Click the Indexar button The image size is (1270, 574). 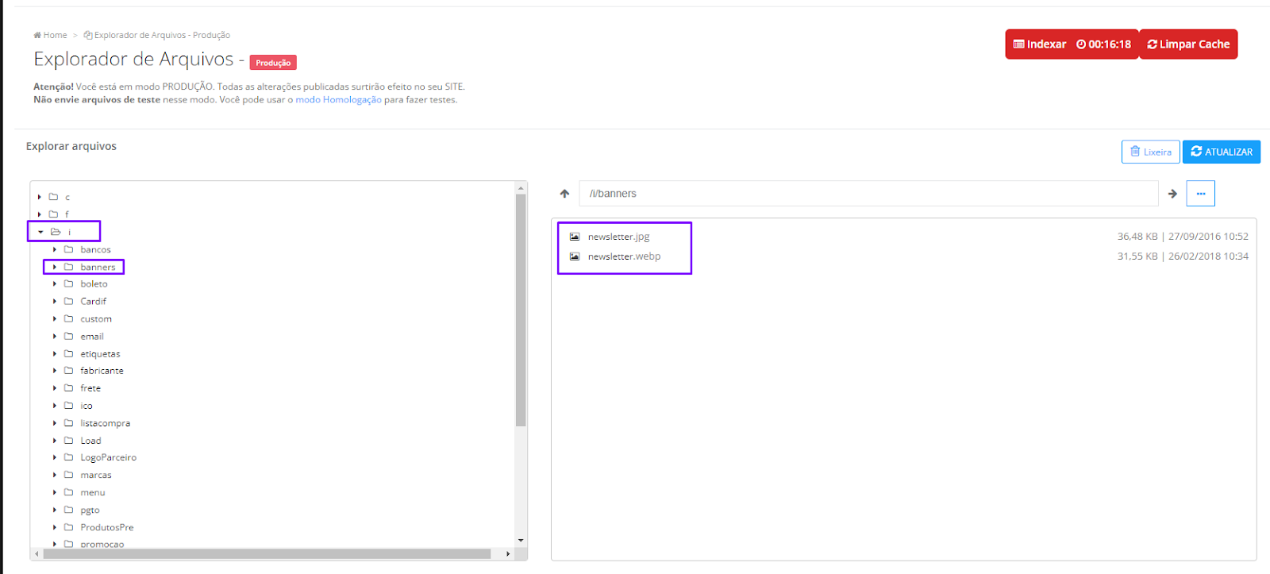(x=1039, y=44)
